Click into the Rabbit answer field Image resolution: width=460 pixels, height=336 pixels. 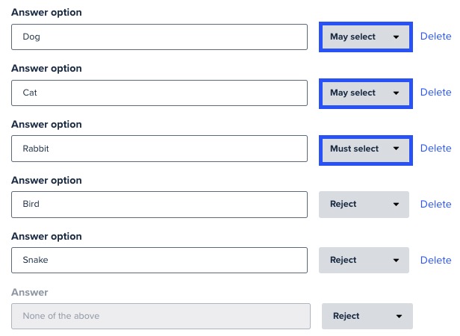160,149
